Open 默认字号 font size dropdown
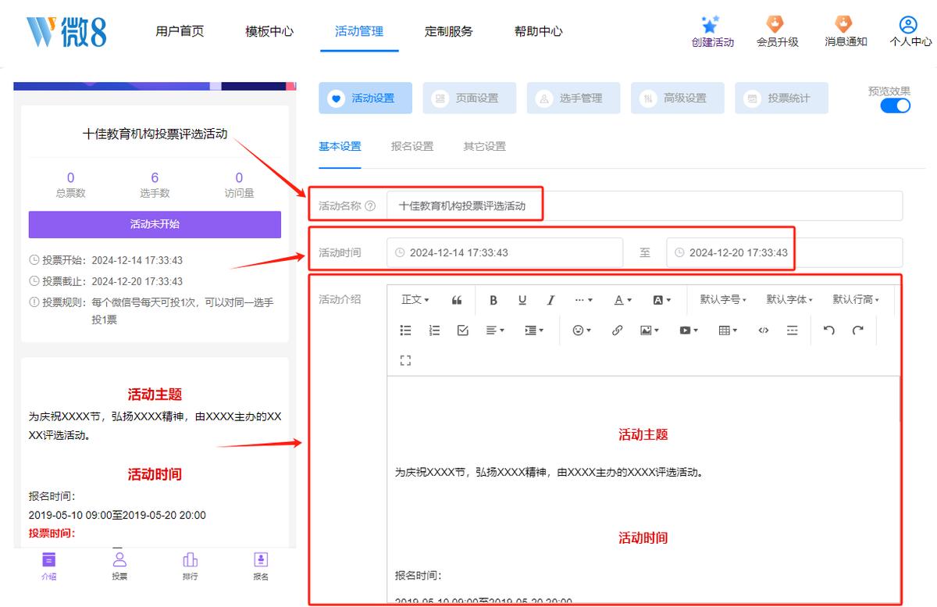 click(x=723, y=300)
